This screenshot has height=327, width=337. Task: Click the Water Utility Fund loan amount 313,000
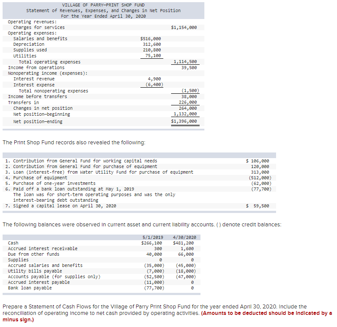260,172
